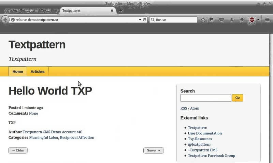Screen dimensions: 273x163
Task: Save page to Pocket icon
Action: click(x=221, y=20)
